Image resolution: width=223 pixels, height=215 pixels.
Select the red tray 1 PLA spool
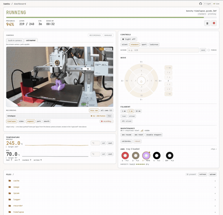pos(125,155)
